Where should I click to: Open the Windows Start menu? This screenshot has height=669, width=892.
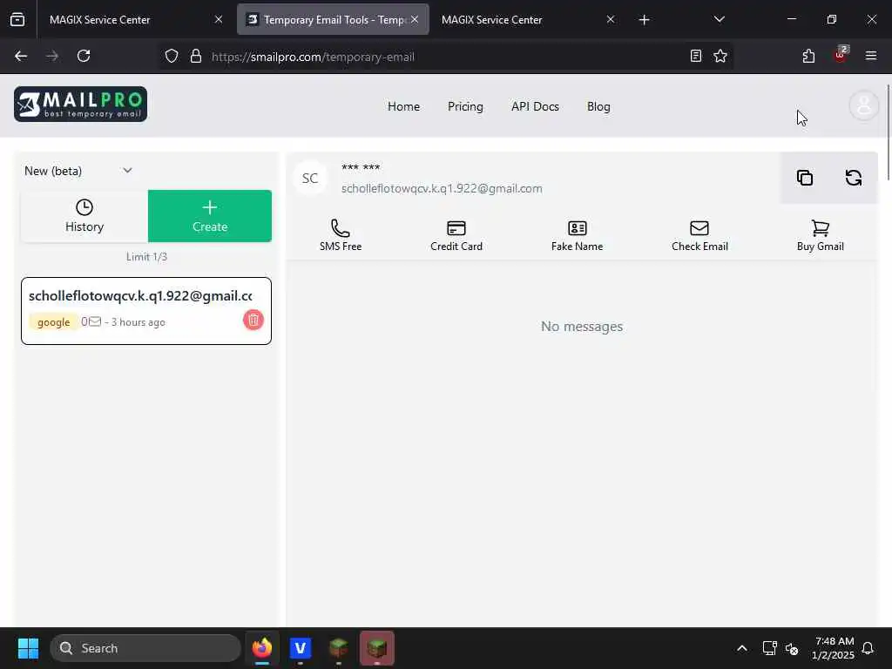coord(28,648)
